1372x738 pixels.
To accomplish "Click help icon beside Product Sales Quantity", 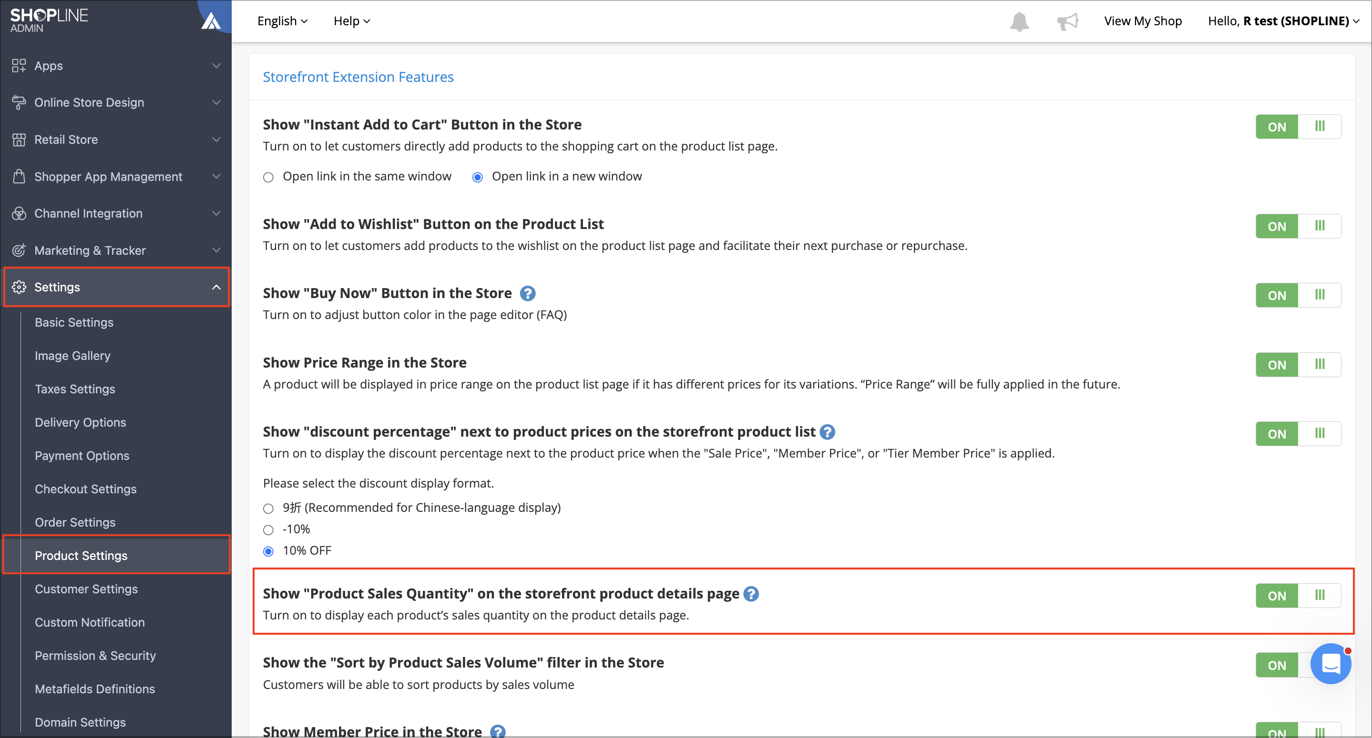I will click(751, 593).
